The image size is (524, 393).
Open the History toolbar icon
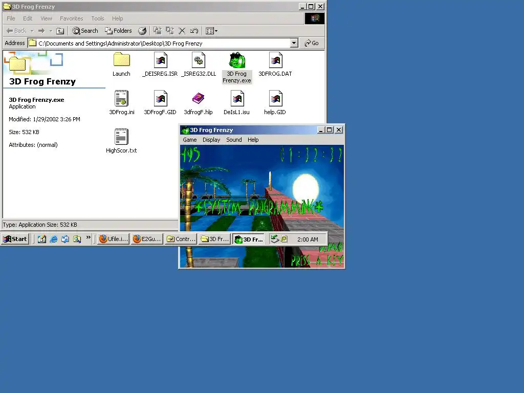(142, 31)
